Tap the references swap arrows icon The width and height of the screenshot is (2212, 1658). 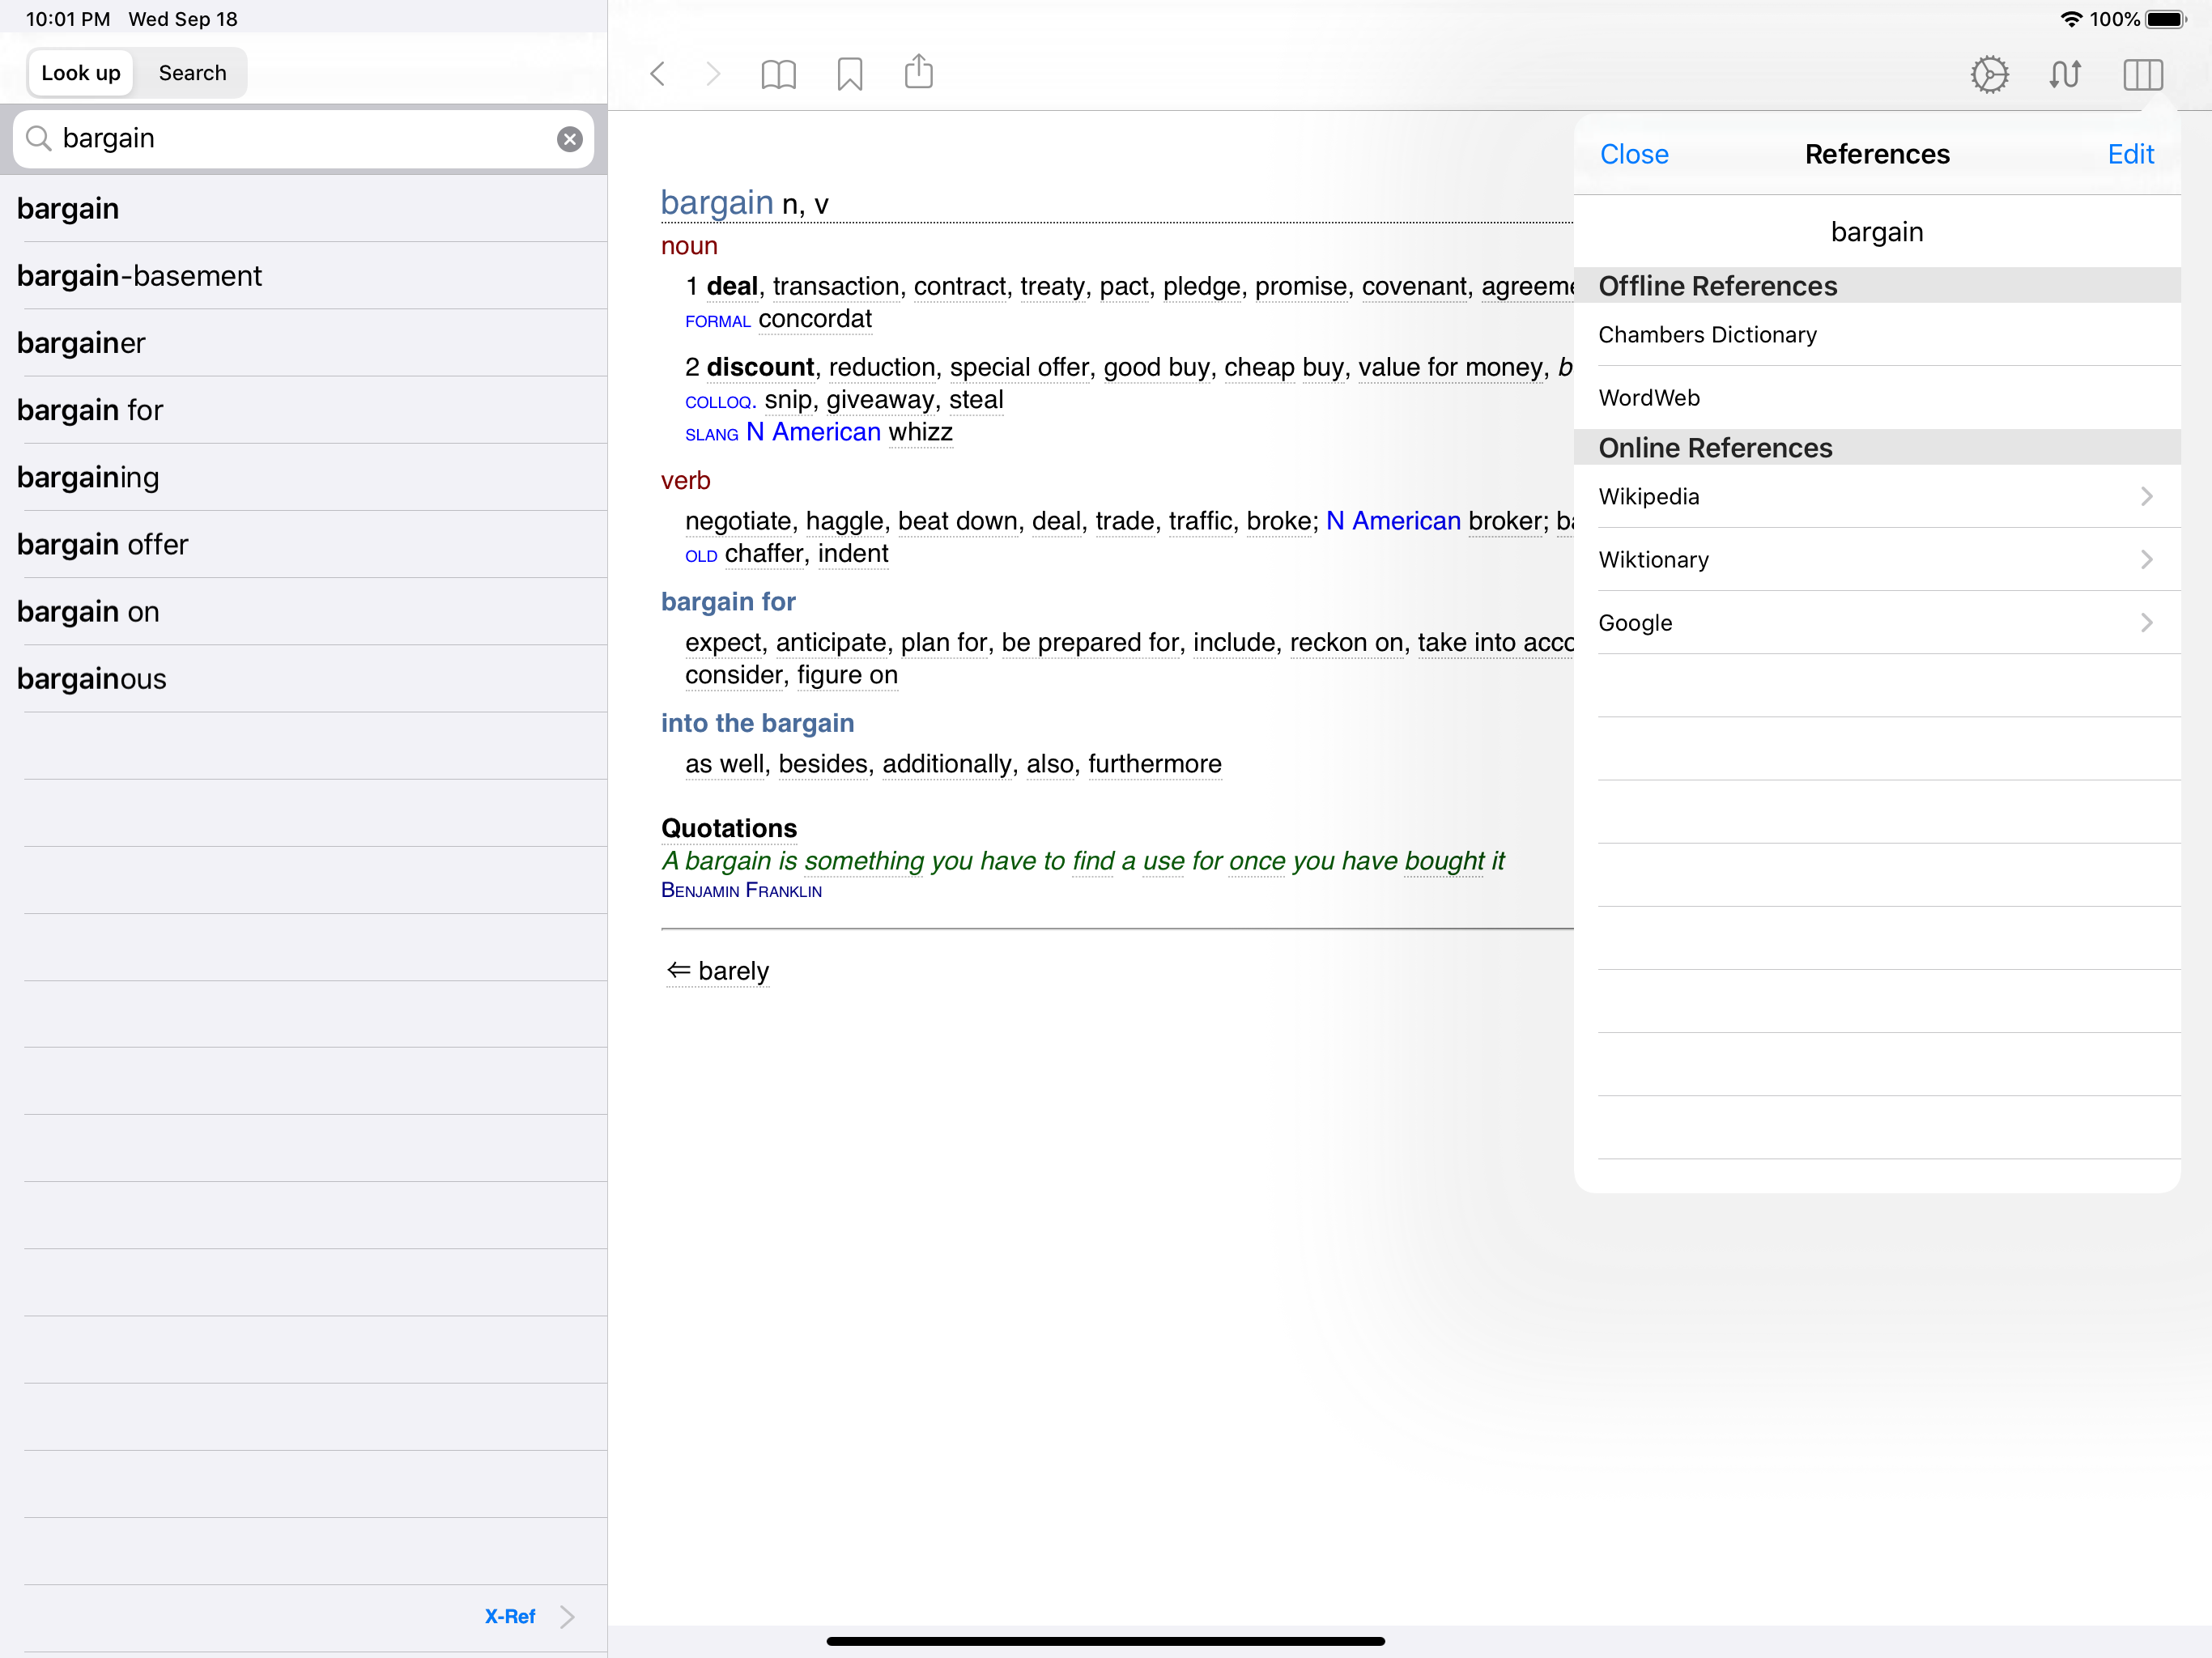2064,74
